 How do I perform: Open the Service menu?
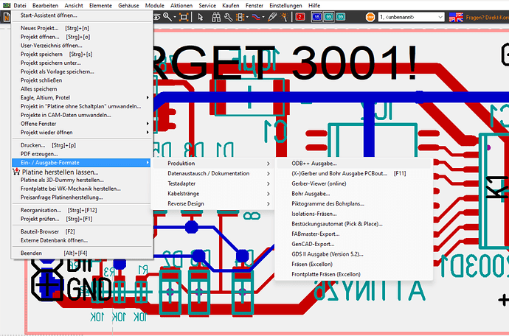click(207, 5)
